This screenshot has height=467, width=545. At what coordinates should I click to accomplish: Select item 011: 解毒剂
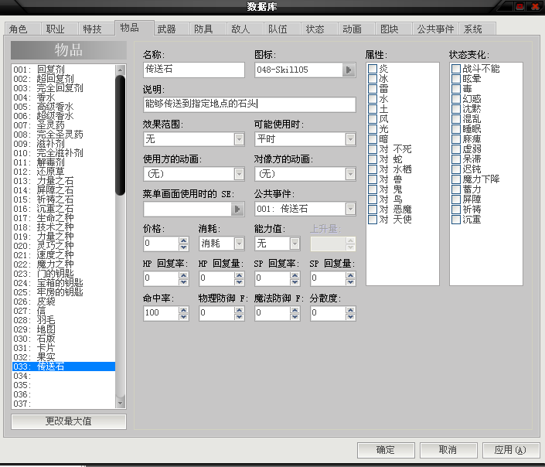tap(63, 162)
